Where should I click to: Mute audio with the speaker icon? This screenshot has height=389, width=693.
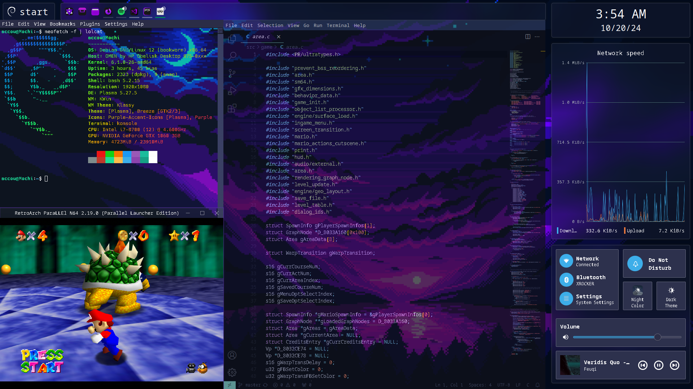tap(566, 337)
